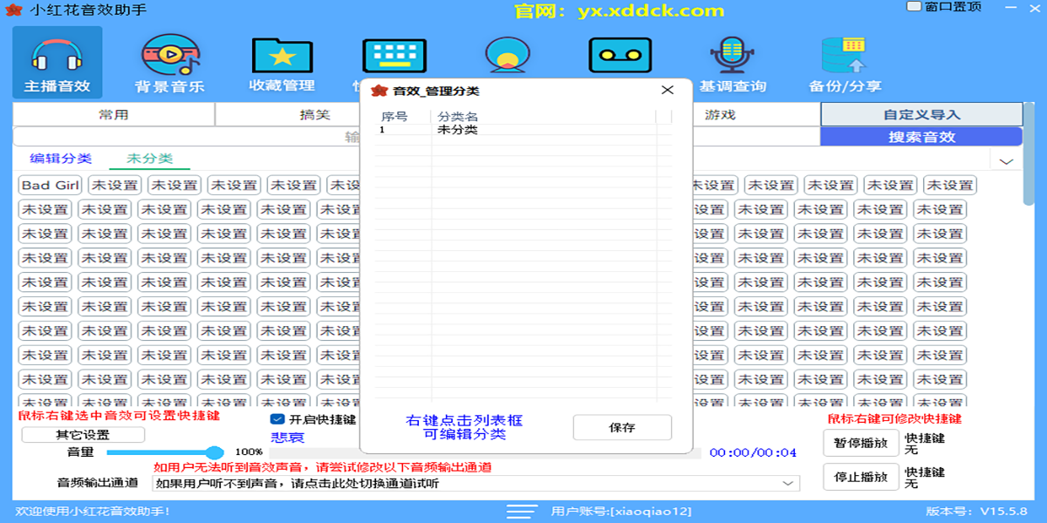This screenshot has height=523, width=1047.
Task: Click the webcam icon in the top toolbar
Action: [x=507, y=56]
